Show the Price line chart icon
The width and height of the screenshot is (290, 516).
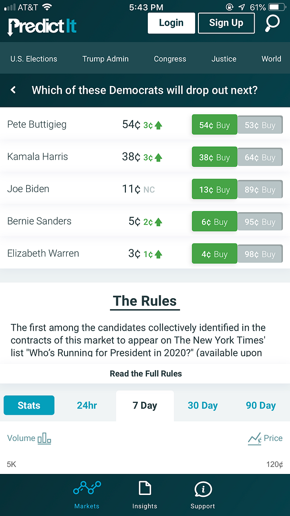[x=255, y=438]
